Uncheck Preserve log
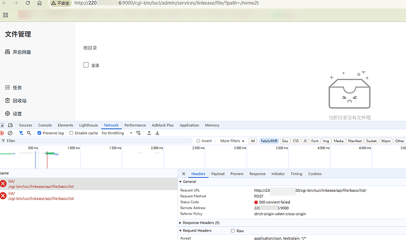This screenshot has width=406, height=240. pyautogui.click(x=39, y=133)
